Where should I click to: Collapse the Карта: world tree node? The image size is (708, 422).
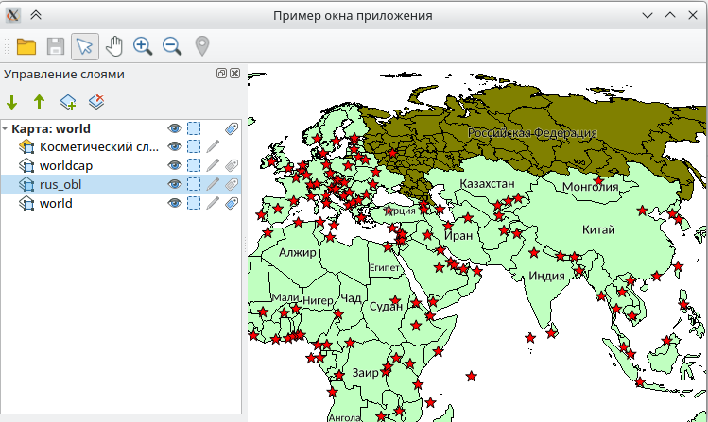[x=6, y=128]
